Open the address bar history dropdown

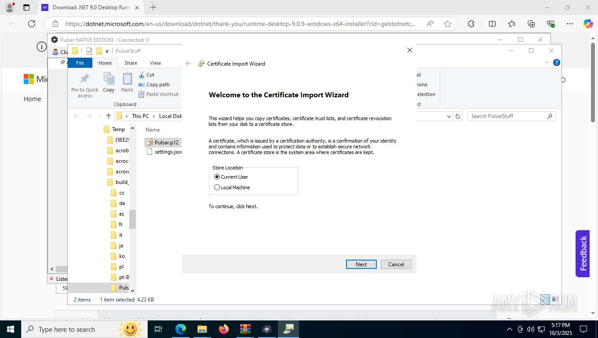coord(448,116)
